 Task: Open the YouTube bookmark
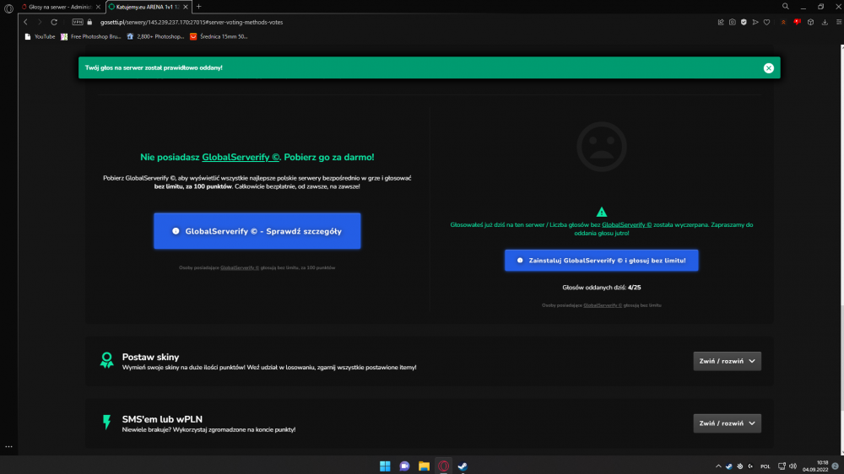tap(40, 36)
